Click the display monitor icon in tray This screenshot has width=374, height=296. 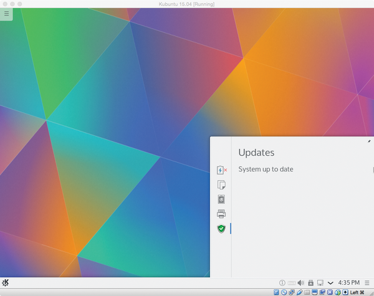pos(320,283)
